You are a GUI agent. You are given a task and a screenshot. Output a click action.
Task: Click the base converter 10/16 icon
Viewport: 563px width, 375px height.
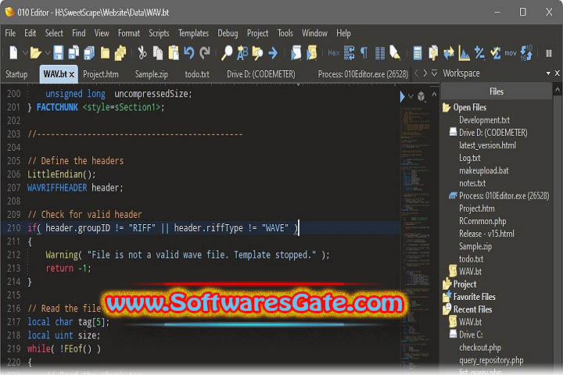526,53
